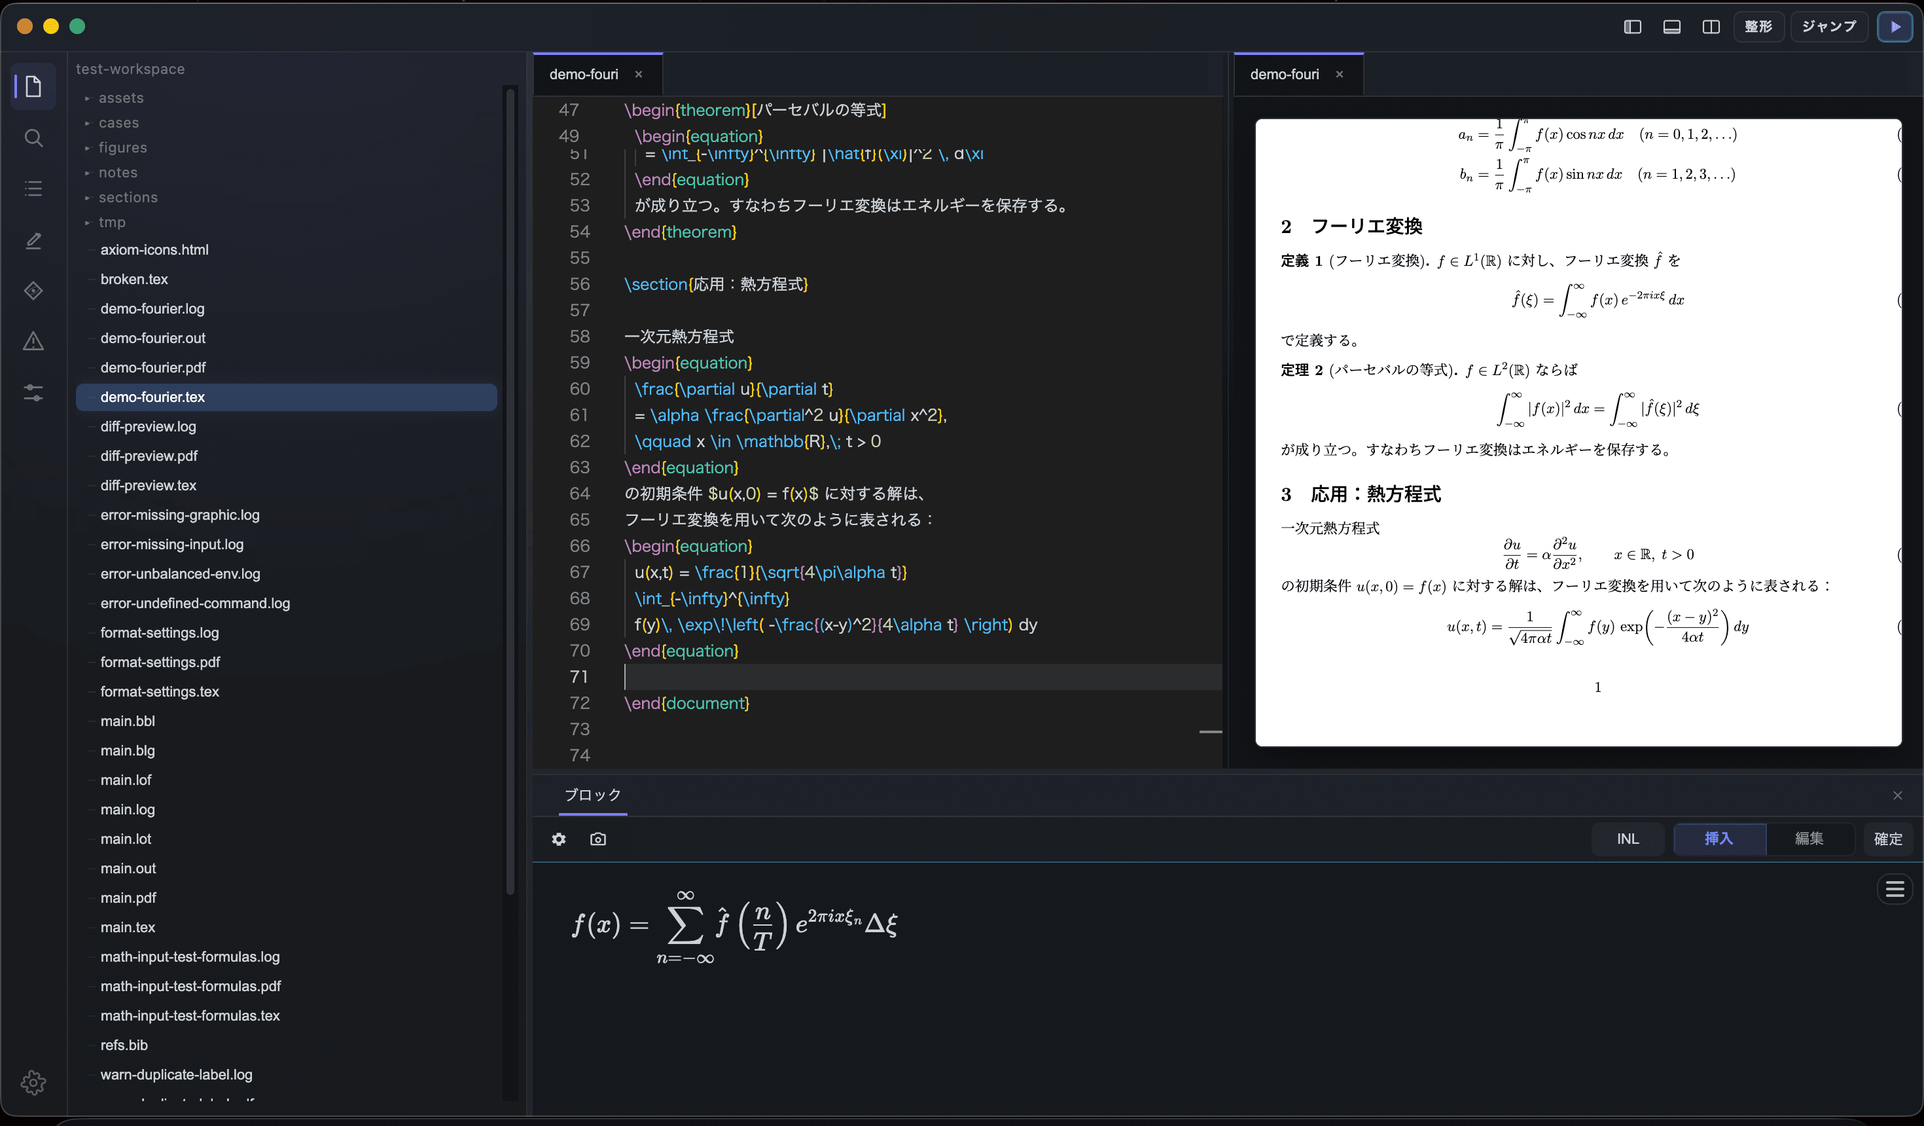1924x1126 pixels.
Task: Toggle bottom panel layout icon
Action: point(1671,27)
